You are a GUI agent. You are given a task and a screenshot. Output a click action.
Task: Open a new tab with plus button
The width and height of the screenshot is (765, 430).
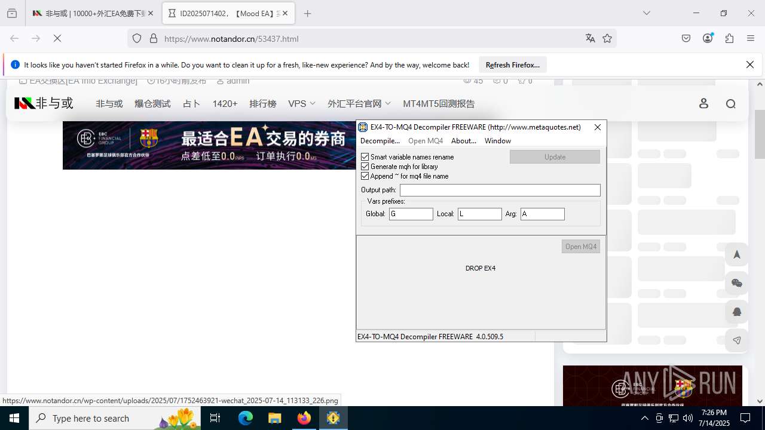(x=307, y=13)
